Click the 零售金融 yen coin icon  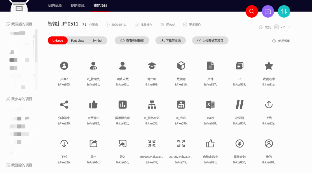[239, 143]
